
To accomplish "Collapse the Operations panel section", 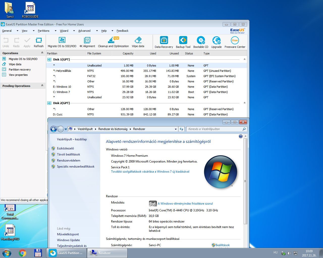I will (42, 53).
